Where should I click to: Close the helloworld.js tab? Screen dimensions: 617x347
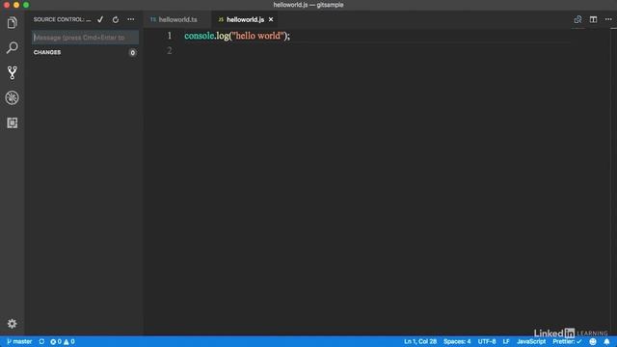[x=271, y=19]
